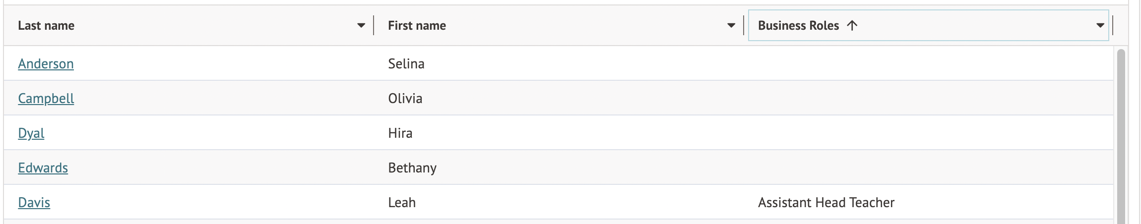
Task: Open the Edwards profile link
Action: [43, 168]
